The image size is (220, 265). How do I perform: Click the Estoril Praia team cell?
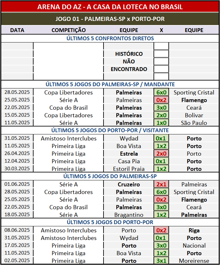pyautogui.click(x=129, y=169)
